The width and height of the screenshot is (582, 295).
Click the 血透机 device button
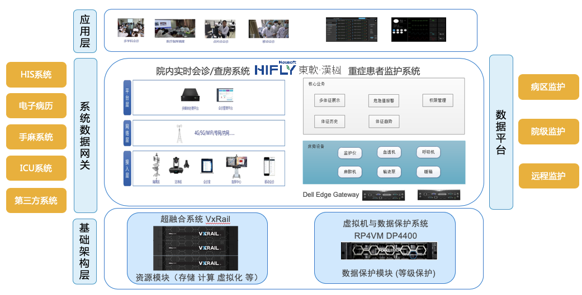pyautogui.click(x=389, y=152)
